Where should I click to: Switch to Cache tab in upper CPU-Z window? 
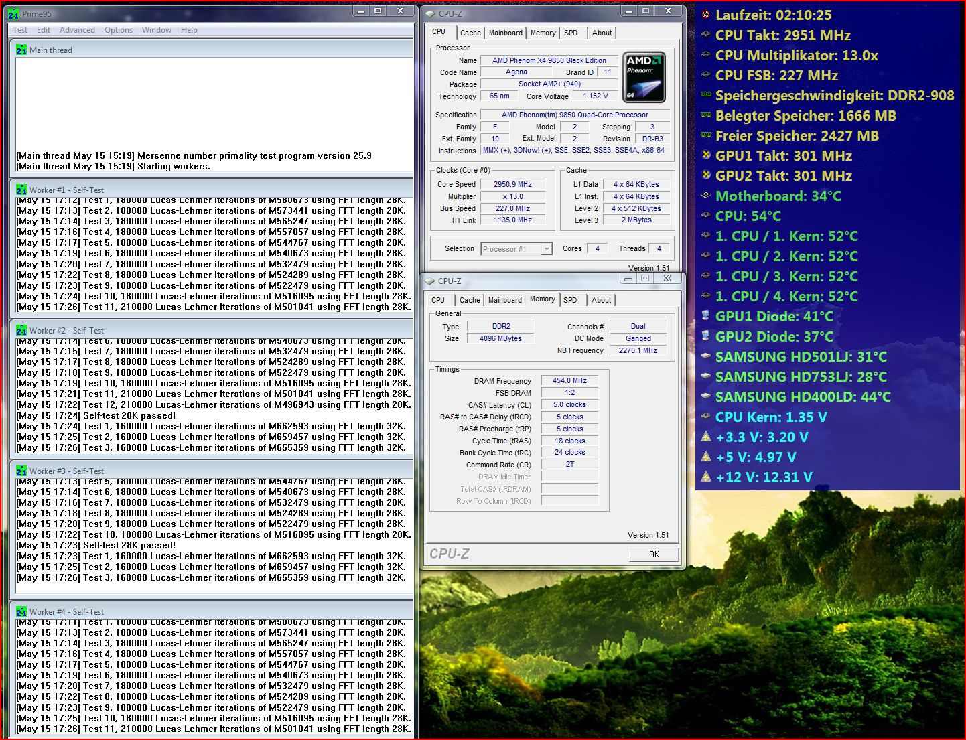coord(470,33)
